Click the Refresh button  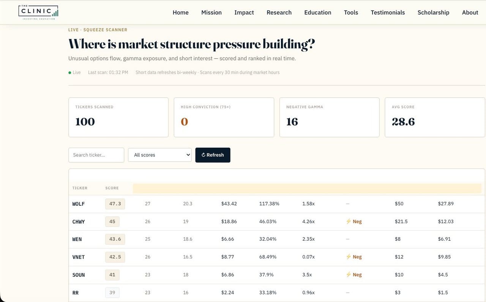pyautogui.click(x=213, y=155)
